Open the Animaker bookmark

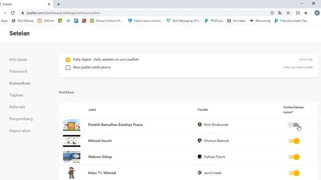click(x=236, y=21)
